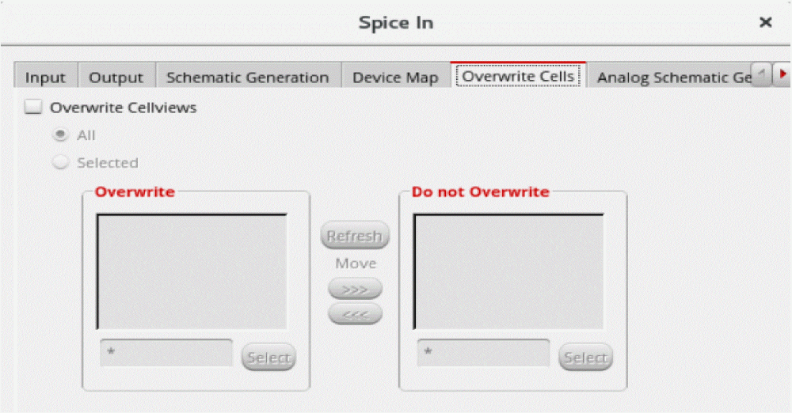Move cells left with <<< button

[x=355, y=314]
